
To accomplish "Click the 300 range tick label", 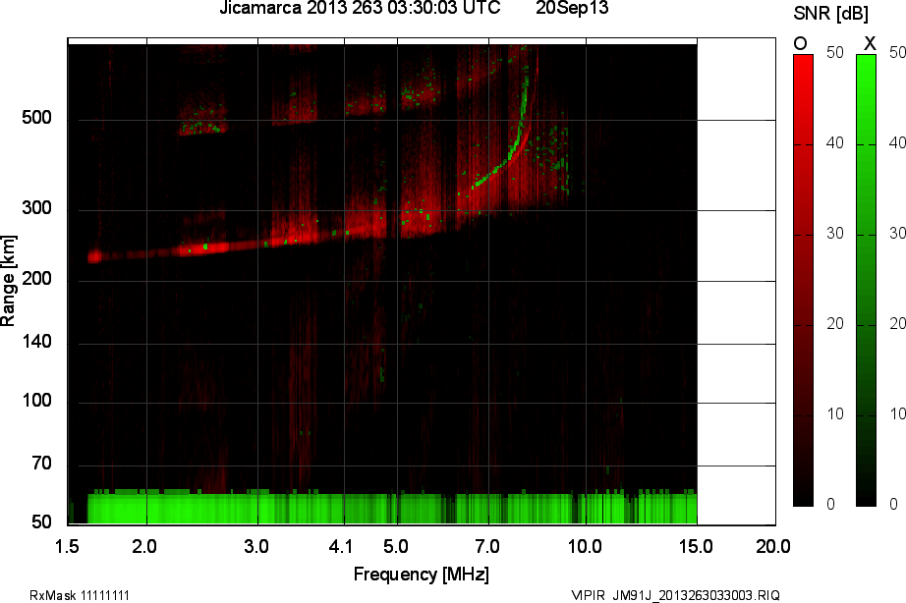I will click(x=37, y=208).
